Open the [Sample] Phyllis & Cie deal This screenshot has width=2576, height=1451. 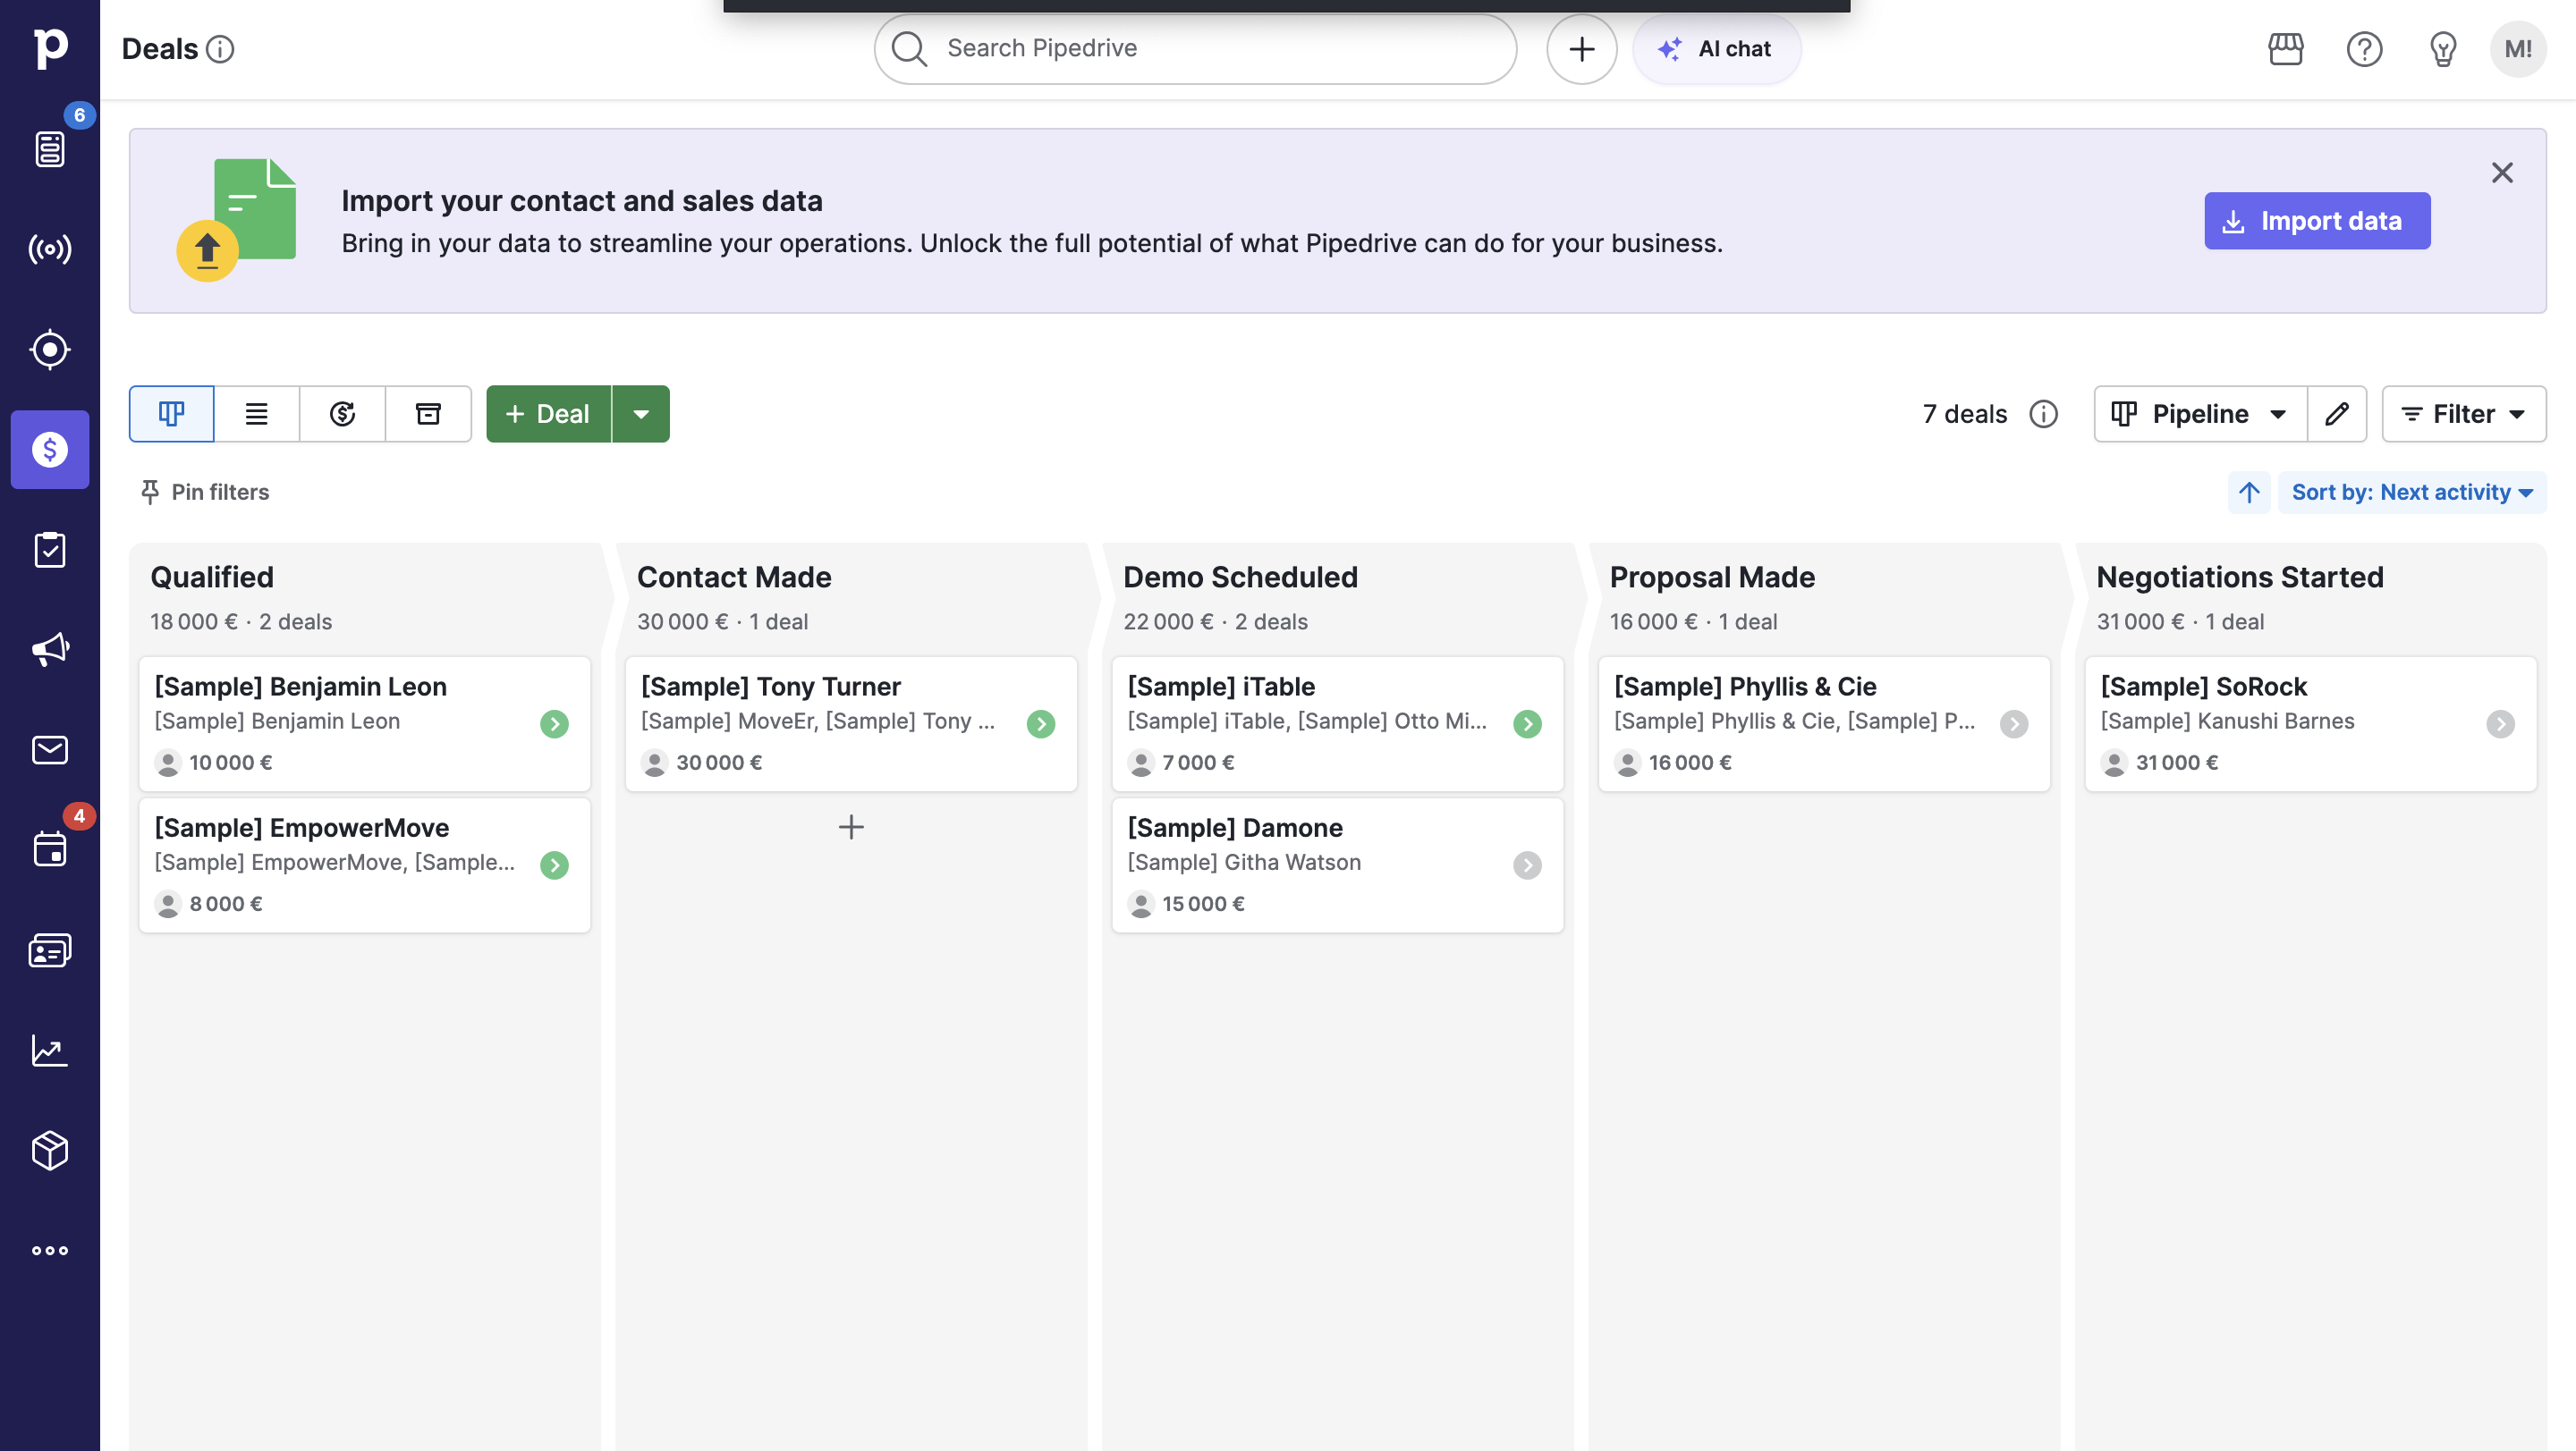click(1824, 723)
